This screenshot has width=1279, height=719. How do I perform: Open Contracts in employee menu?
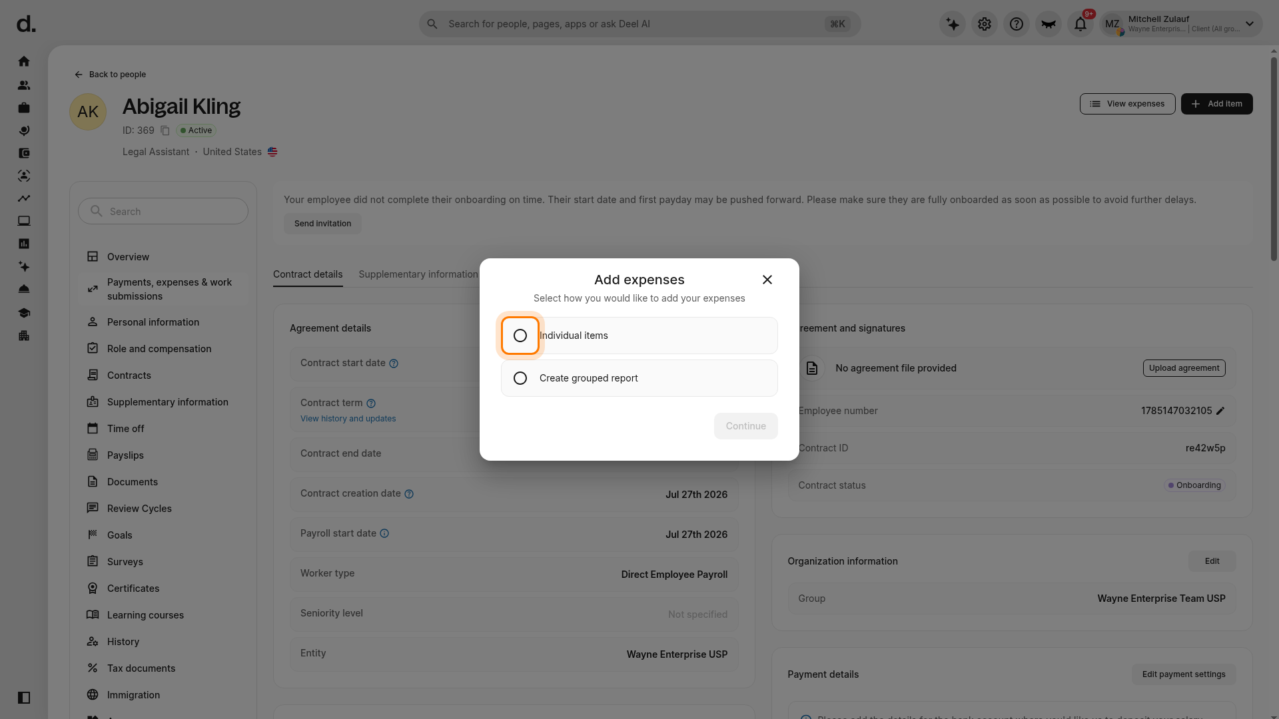point(163,375)
